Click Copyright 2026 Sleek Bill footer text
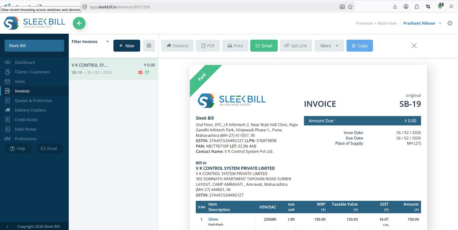This screenshot has width=458, height=230. pos(39,226)
